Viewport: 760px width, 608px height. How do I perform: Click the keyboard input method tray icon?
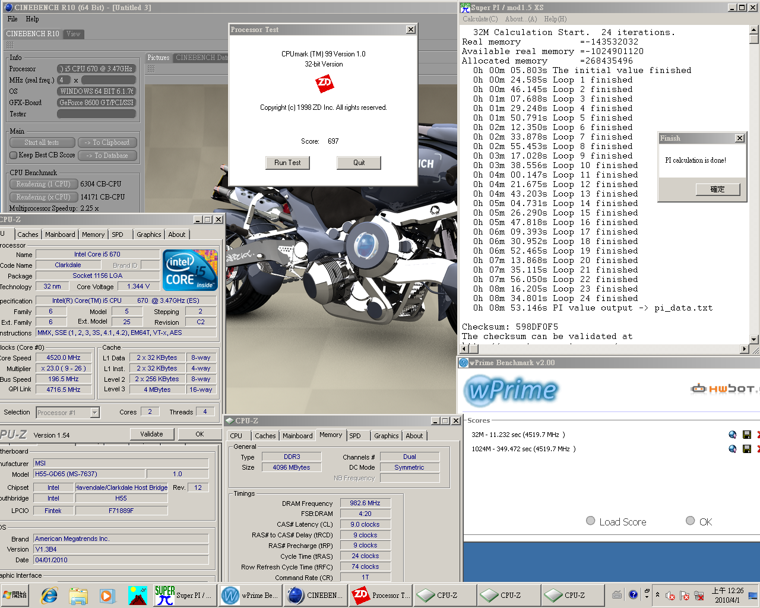[x=617, y=595]
